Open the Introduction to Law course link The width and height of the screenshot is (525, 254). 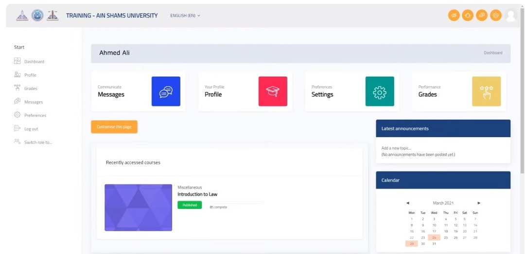point(197,194)
